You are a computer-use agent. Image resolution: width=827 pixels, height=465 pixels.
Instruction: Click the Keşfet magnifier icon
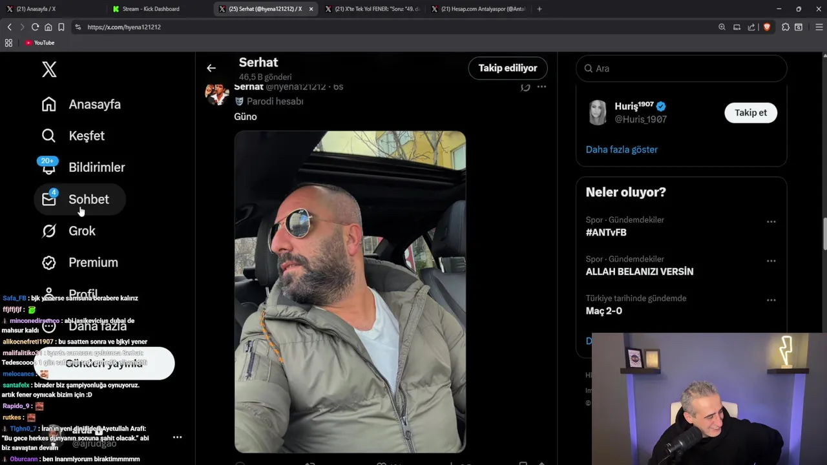tap(49, 136)
